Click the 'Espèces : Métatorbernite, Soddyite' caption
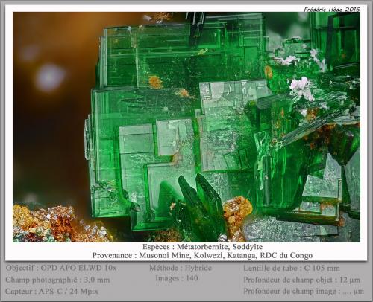 coord(202,247)
